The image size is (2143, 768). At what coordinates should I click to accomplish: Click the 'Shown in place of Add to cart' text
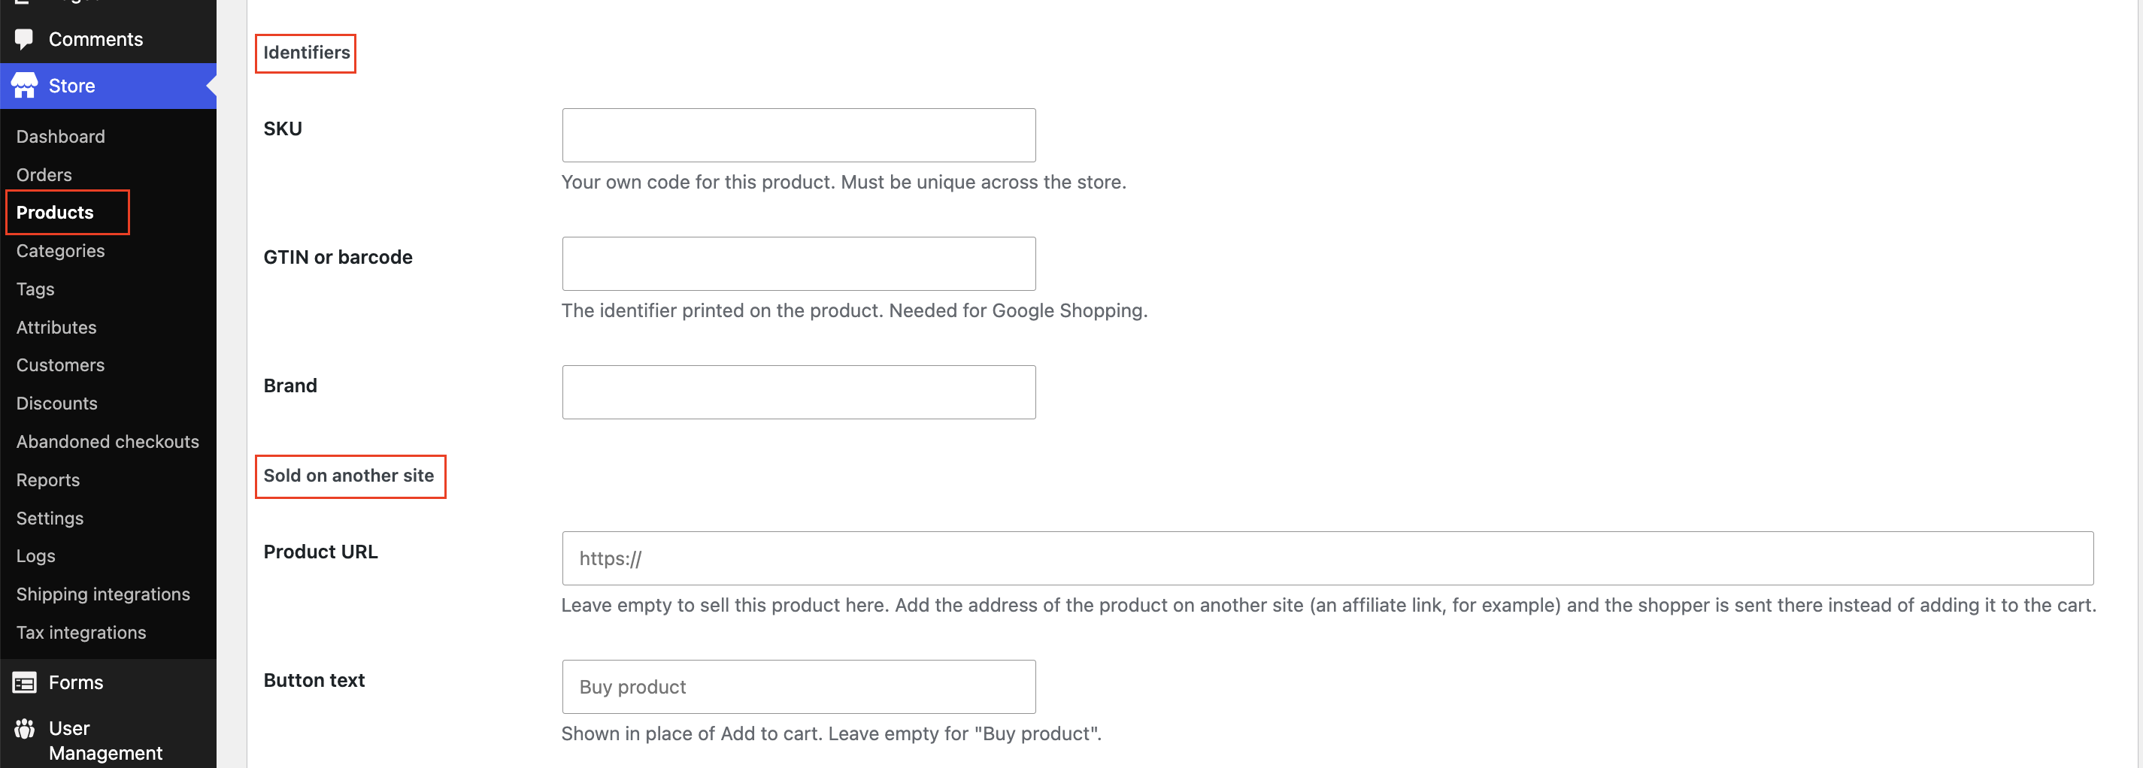coord(831,734)
